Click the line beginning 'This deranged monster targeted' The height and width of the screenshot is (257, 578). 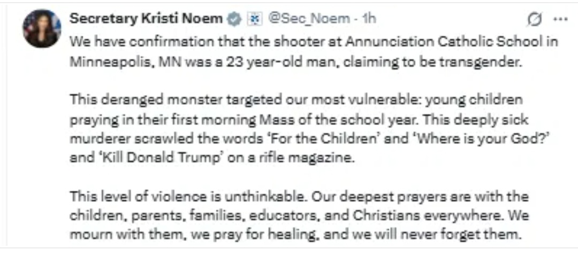click(295, 100)
